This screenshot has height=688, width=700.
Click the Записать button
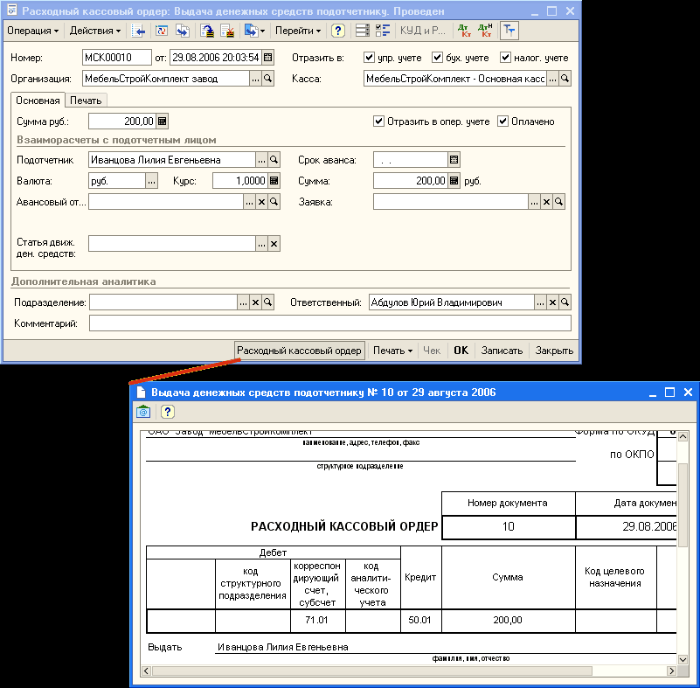[502, 351]
